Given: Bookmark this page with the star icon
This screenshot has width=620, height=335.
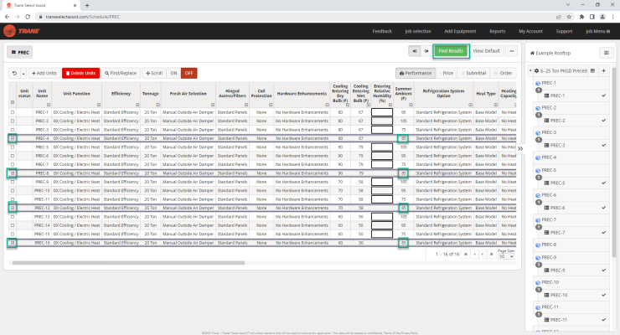Looking at the screenshot, I should (569, 17).
